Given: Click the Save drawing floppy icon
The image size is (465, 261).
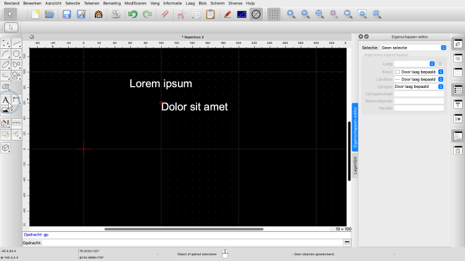Looking at the screenshot, I should click(67, 14).
